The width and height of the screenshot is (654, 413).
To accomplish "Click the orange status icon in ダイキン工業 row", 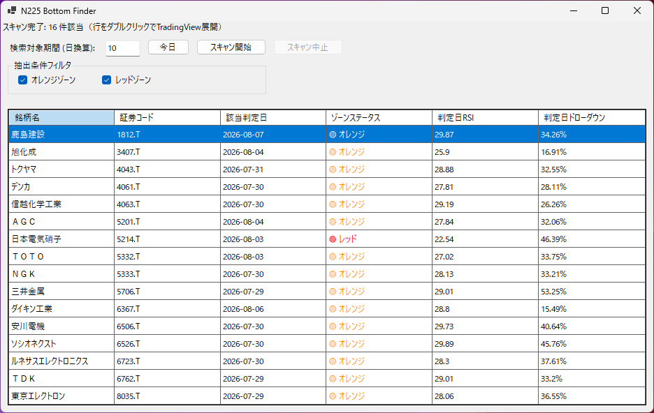I will point(333,309).
